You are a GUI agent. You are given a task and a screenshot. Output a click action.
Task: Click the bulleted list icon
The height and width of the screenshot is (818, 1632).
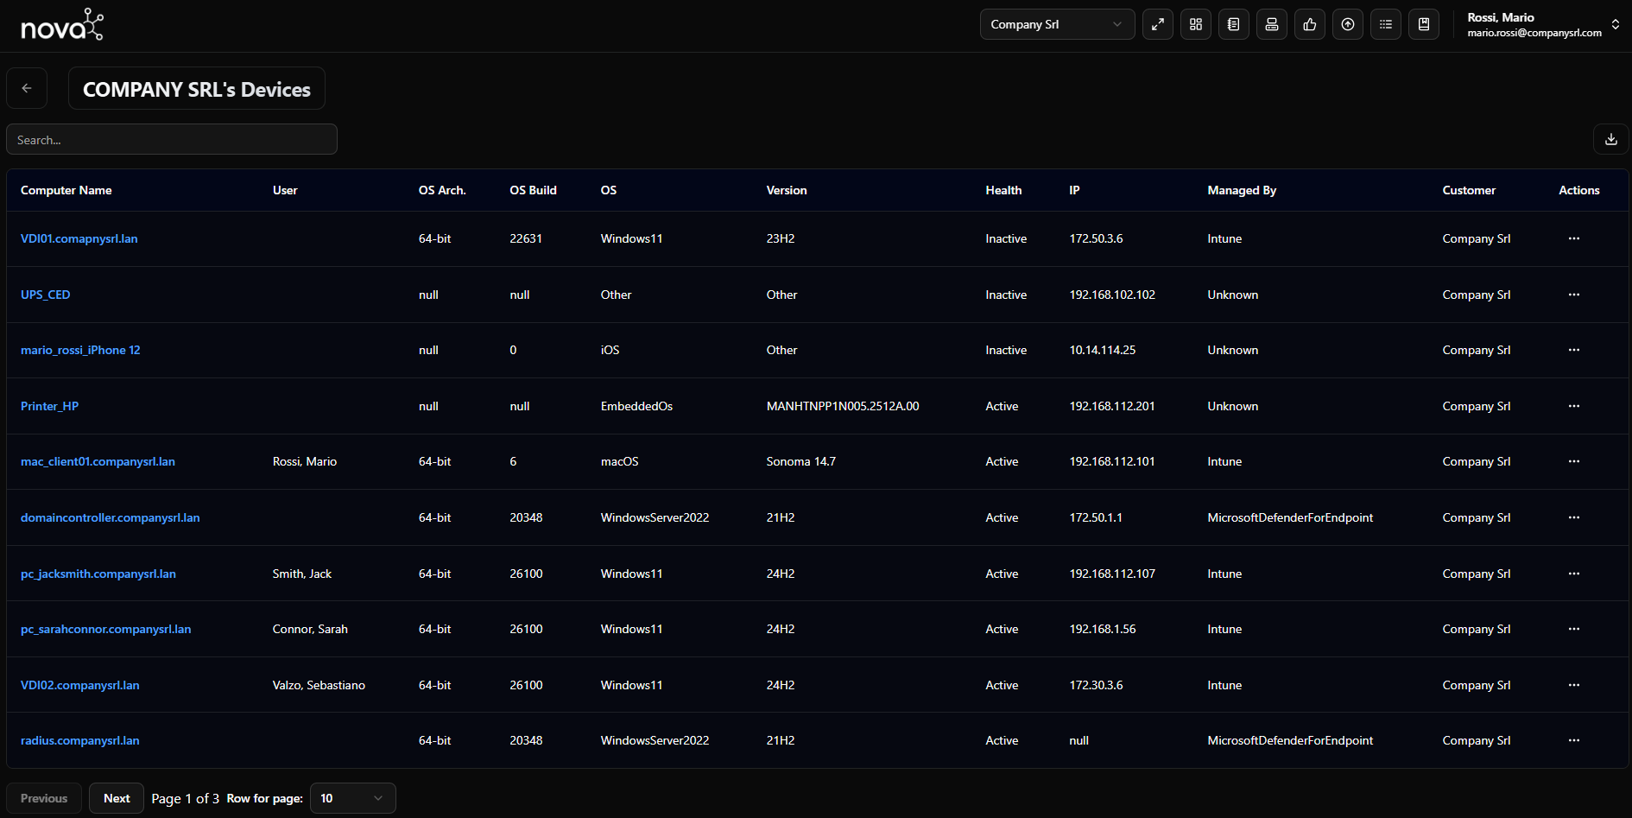click(1385, 24)
